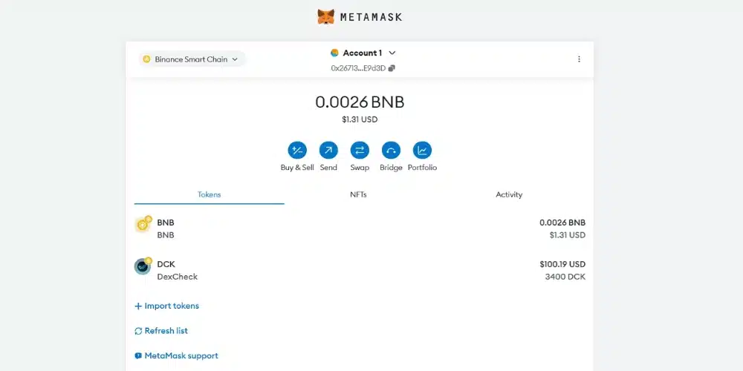Click the METAMASK wordmark text
The image size is (743, 371).
click(371, 18)
